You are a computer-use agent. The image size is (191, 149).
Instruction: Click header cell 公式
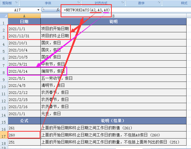click(24, 121)
